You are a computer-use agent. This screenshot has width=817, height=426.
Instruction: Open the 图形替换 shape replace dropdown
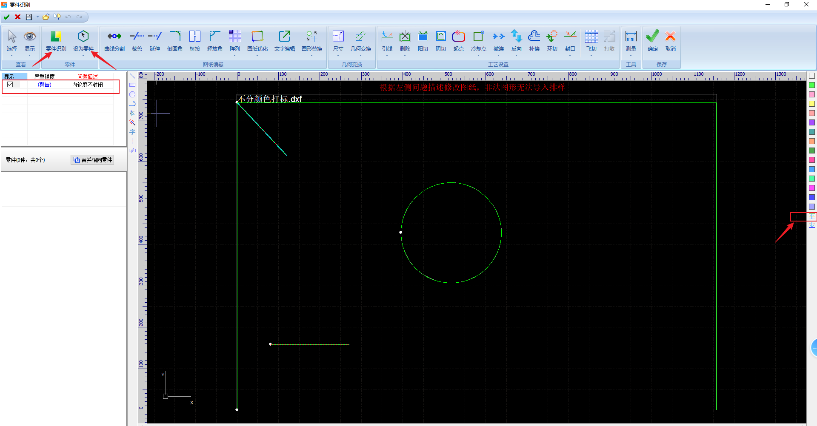pyautogui.click(x=312, y=56)
